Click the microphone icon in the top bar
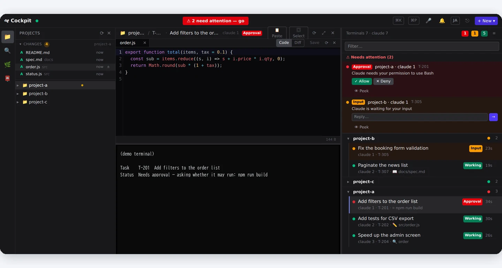502x268 pixels. click(x=428, y=21)
